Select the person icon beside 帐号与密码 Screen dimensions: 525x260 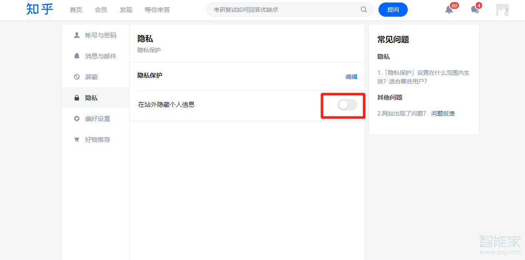point(76,35)
